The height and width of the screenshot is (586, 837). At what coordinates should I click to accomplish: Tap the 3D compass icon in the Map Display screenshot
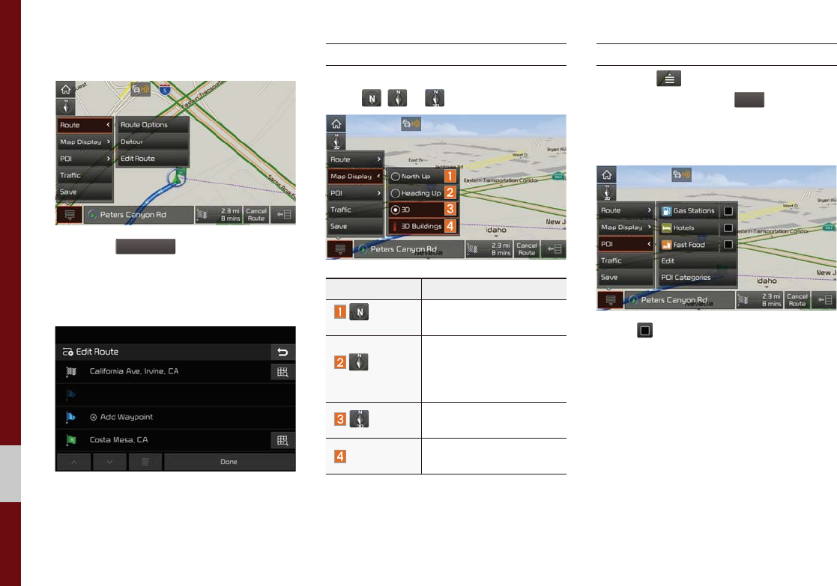[336, 141]
